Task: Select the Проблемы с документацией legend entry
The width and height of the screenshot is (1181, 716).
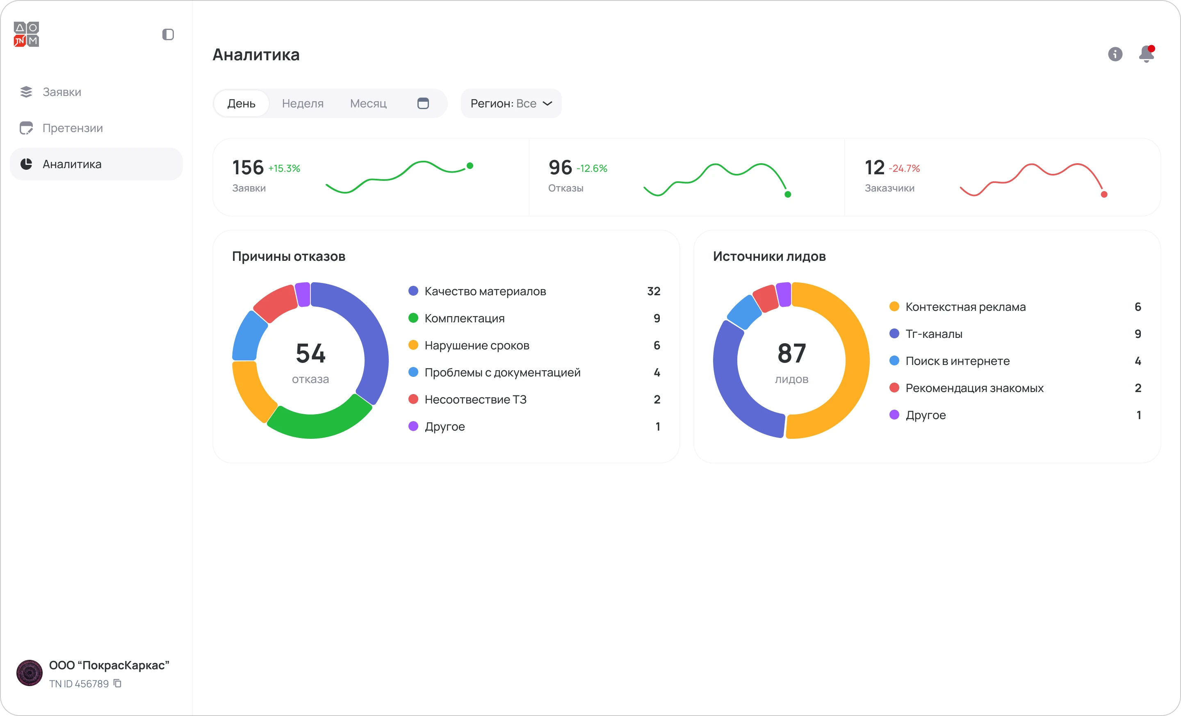Action: 534,372
